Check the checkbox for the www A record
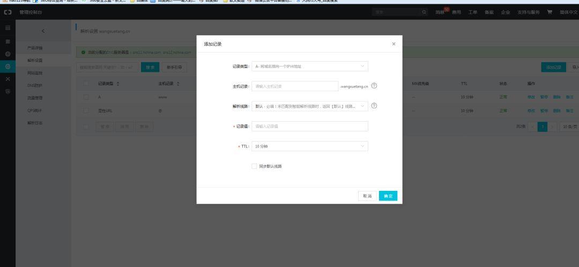The image size is (579, 267). pos(86,97)
